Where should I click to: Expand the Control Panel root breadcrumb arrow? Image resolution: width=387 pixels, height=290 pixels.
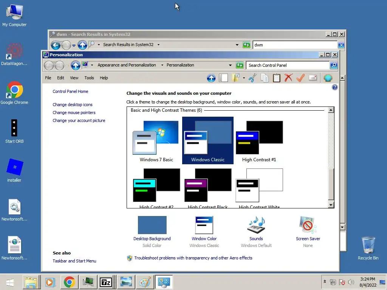tap(92, 65)
